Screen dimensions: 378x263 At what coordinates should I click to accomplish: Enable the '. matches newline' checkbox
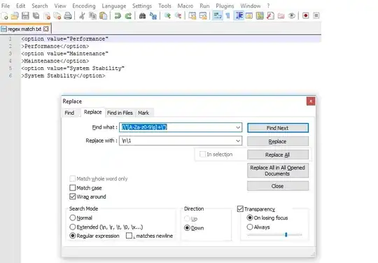point(129,236)
